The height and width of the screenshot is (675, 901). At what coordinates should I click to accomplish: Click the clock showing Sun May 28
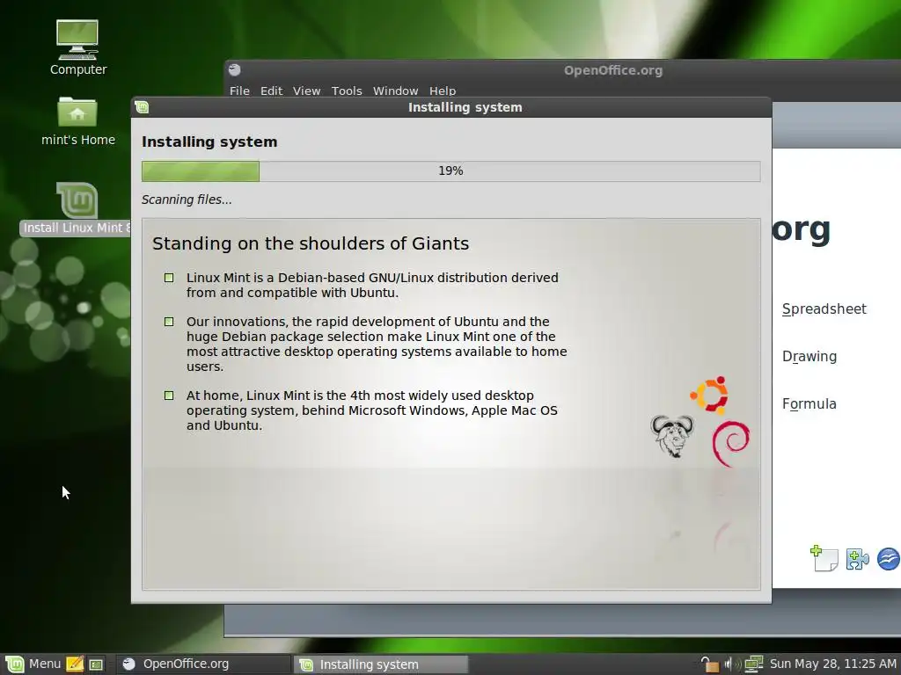(x=832, y=664)
